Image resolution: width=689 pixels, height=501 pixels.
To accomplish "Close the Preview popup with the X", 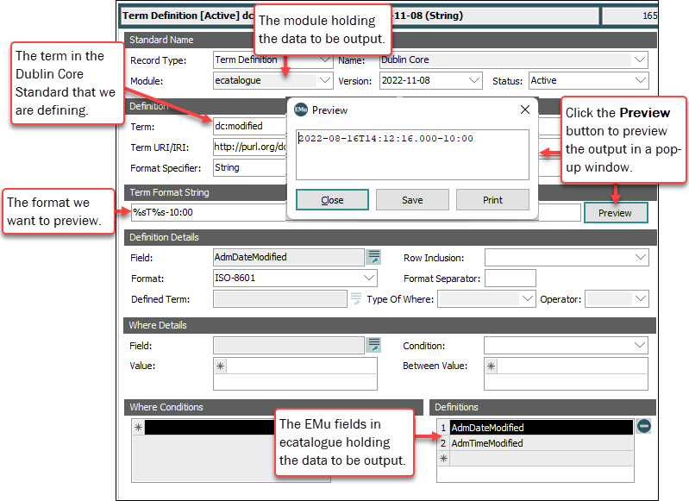I will [x=525, y=110].
